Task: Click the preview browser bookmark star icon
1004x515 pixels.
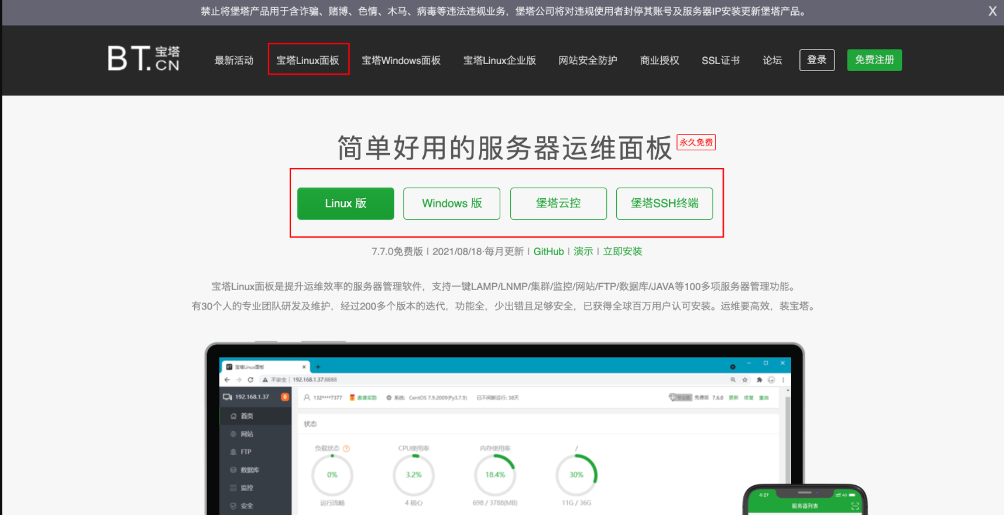Action: pyautogui.click(x=745, y=380)
